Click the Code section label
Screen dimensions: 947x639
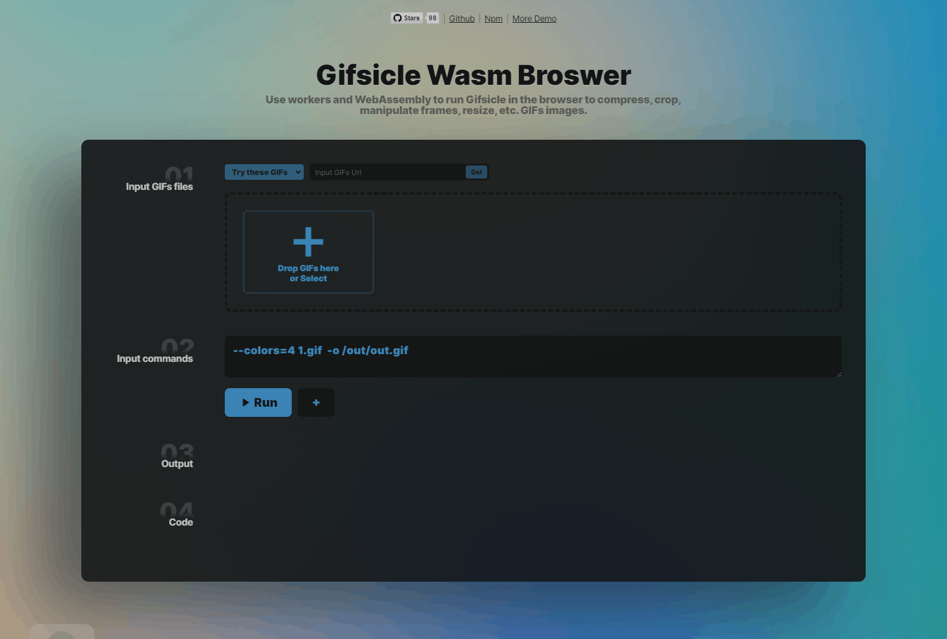[x=181, y=522]
